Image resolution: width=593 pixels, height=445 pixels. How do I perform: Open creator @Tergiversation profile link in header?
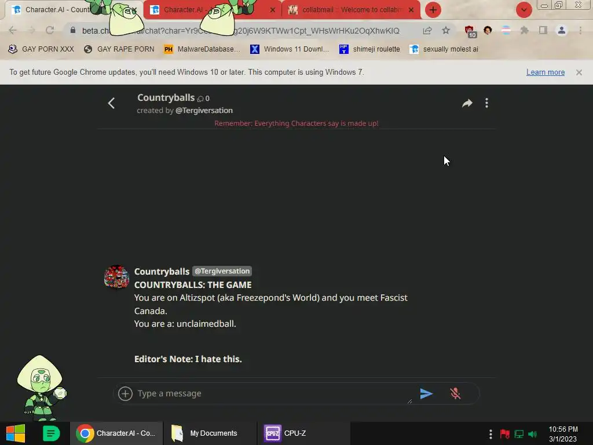204,111
